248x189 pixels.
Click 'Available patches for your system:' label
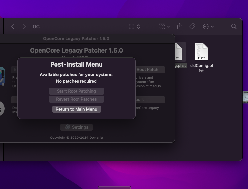[x=76, y=75]
